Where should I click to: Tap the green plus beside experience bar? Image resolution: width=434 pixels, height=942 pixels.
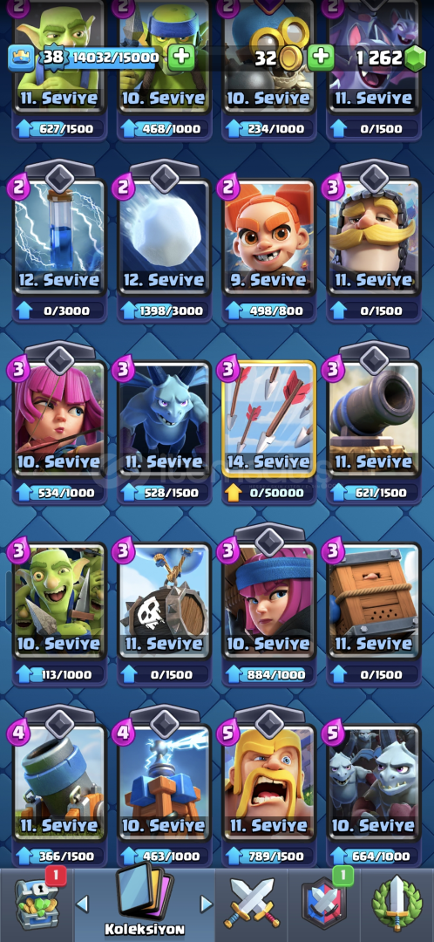click(180, 58)
